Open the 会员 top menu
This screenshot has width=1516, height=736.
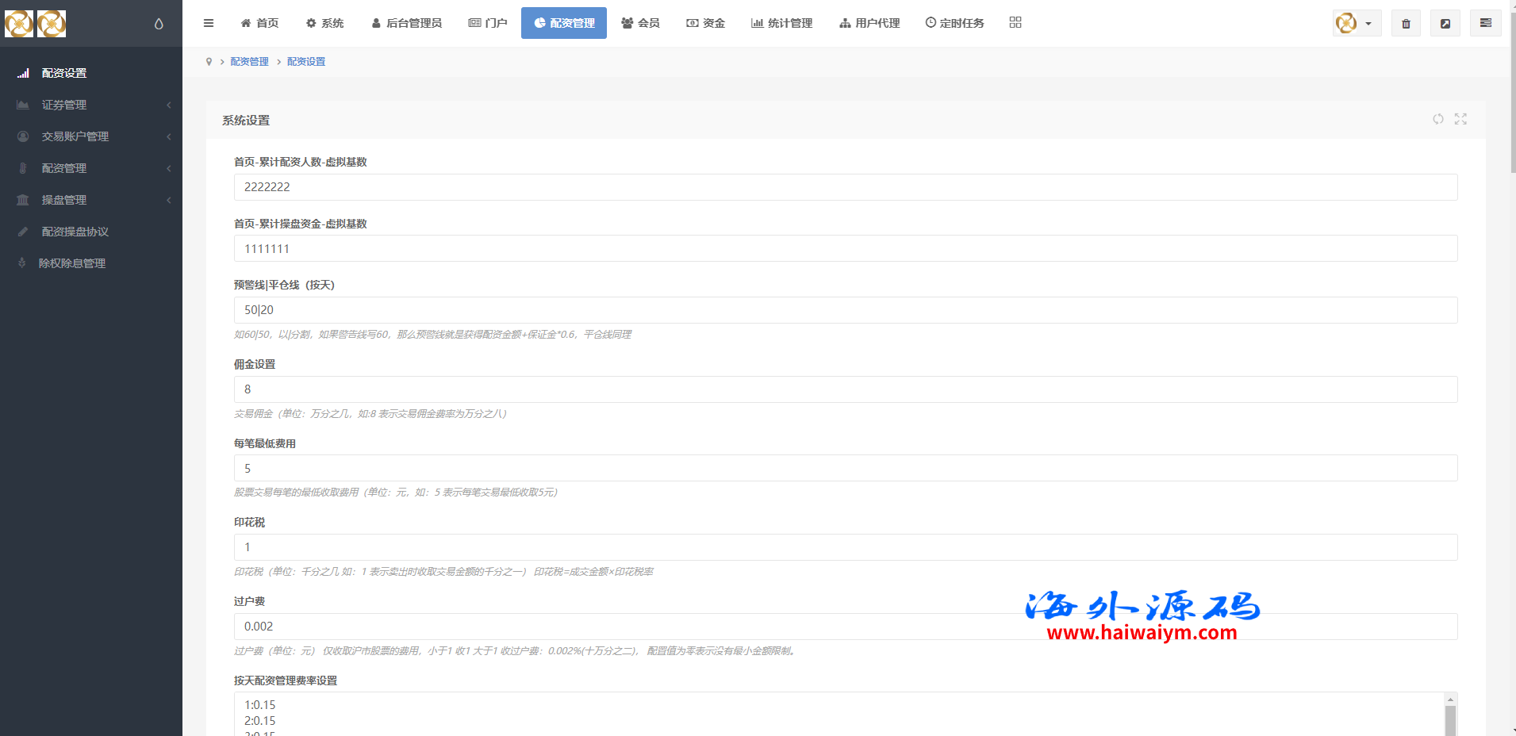click(x=640, y=23)
